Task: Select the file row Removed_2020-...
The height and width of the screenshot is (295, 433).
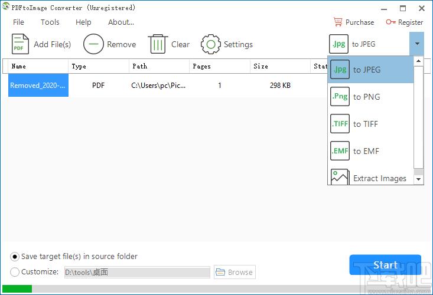Action: point(38,85)
